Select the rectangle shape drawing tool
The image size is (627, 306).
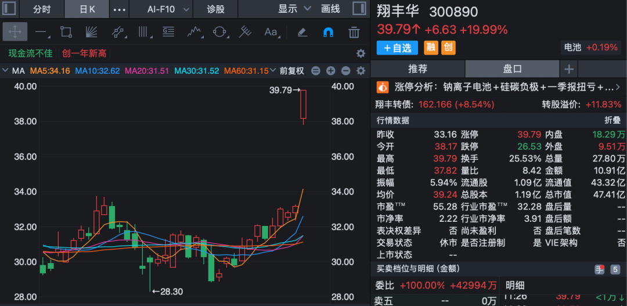click(66, 32)
